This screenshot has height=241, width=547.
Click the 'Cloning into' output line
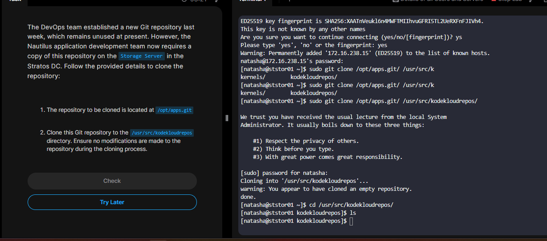pyautogui.click(x=304, y=181)
